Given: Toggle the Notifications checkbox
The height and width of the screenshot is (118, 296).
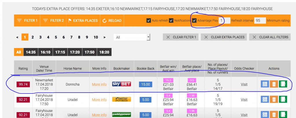Looking at the screenshot, I should click(171, 21).
